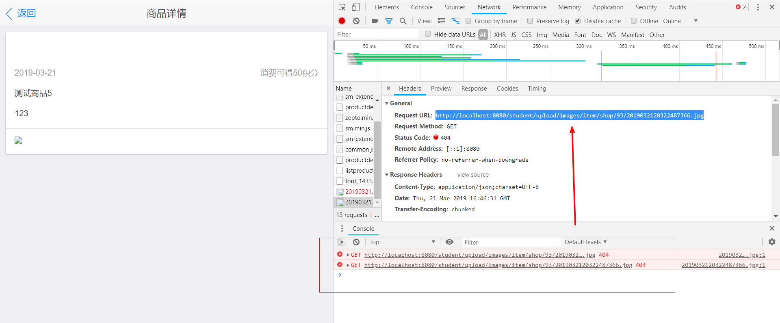Check Hide data URLs

(x=428, y=34)
